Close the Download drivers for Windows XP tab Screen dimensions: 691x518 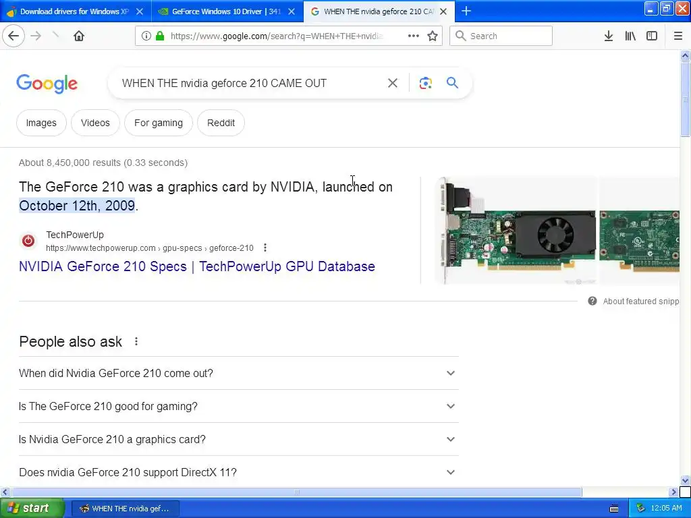[140, 11]
